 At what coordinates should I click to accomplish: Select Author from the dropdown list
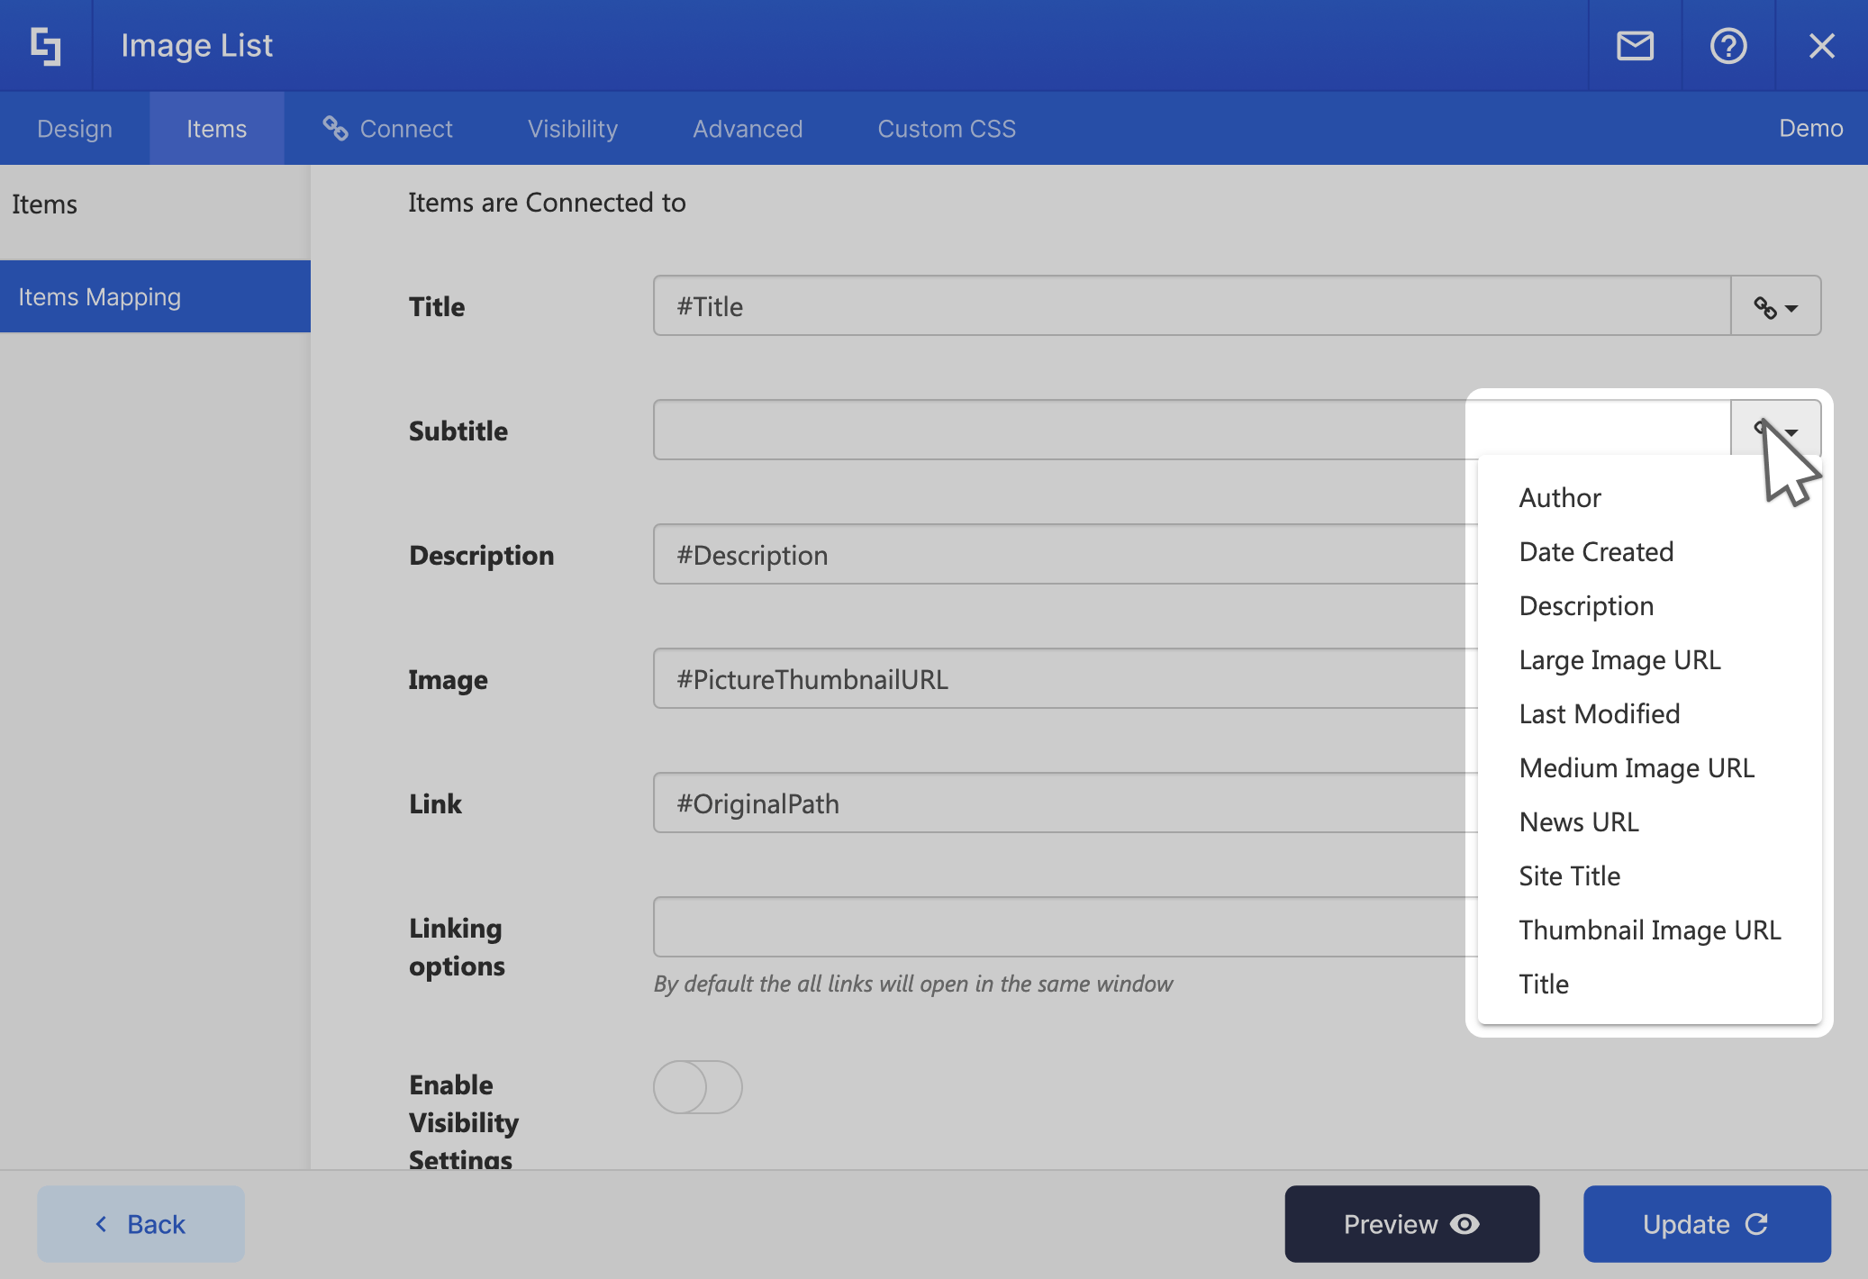click(1560, 498)
